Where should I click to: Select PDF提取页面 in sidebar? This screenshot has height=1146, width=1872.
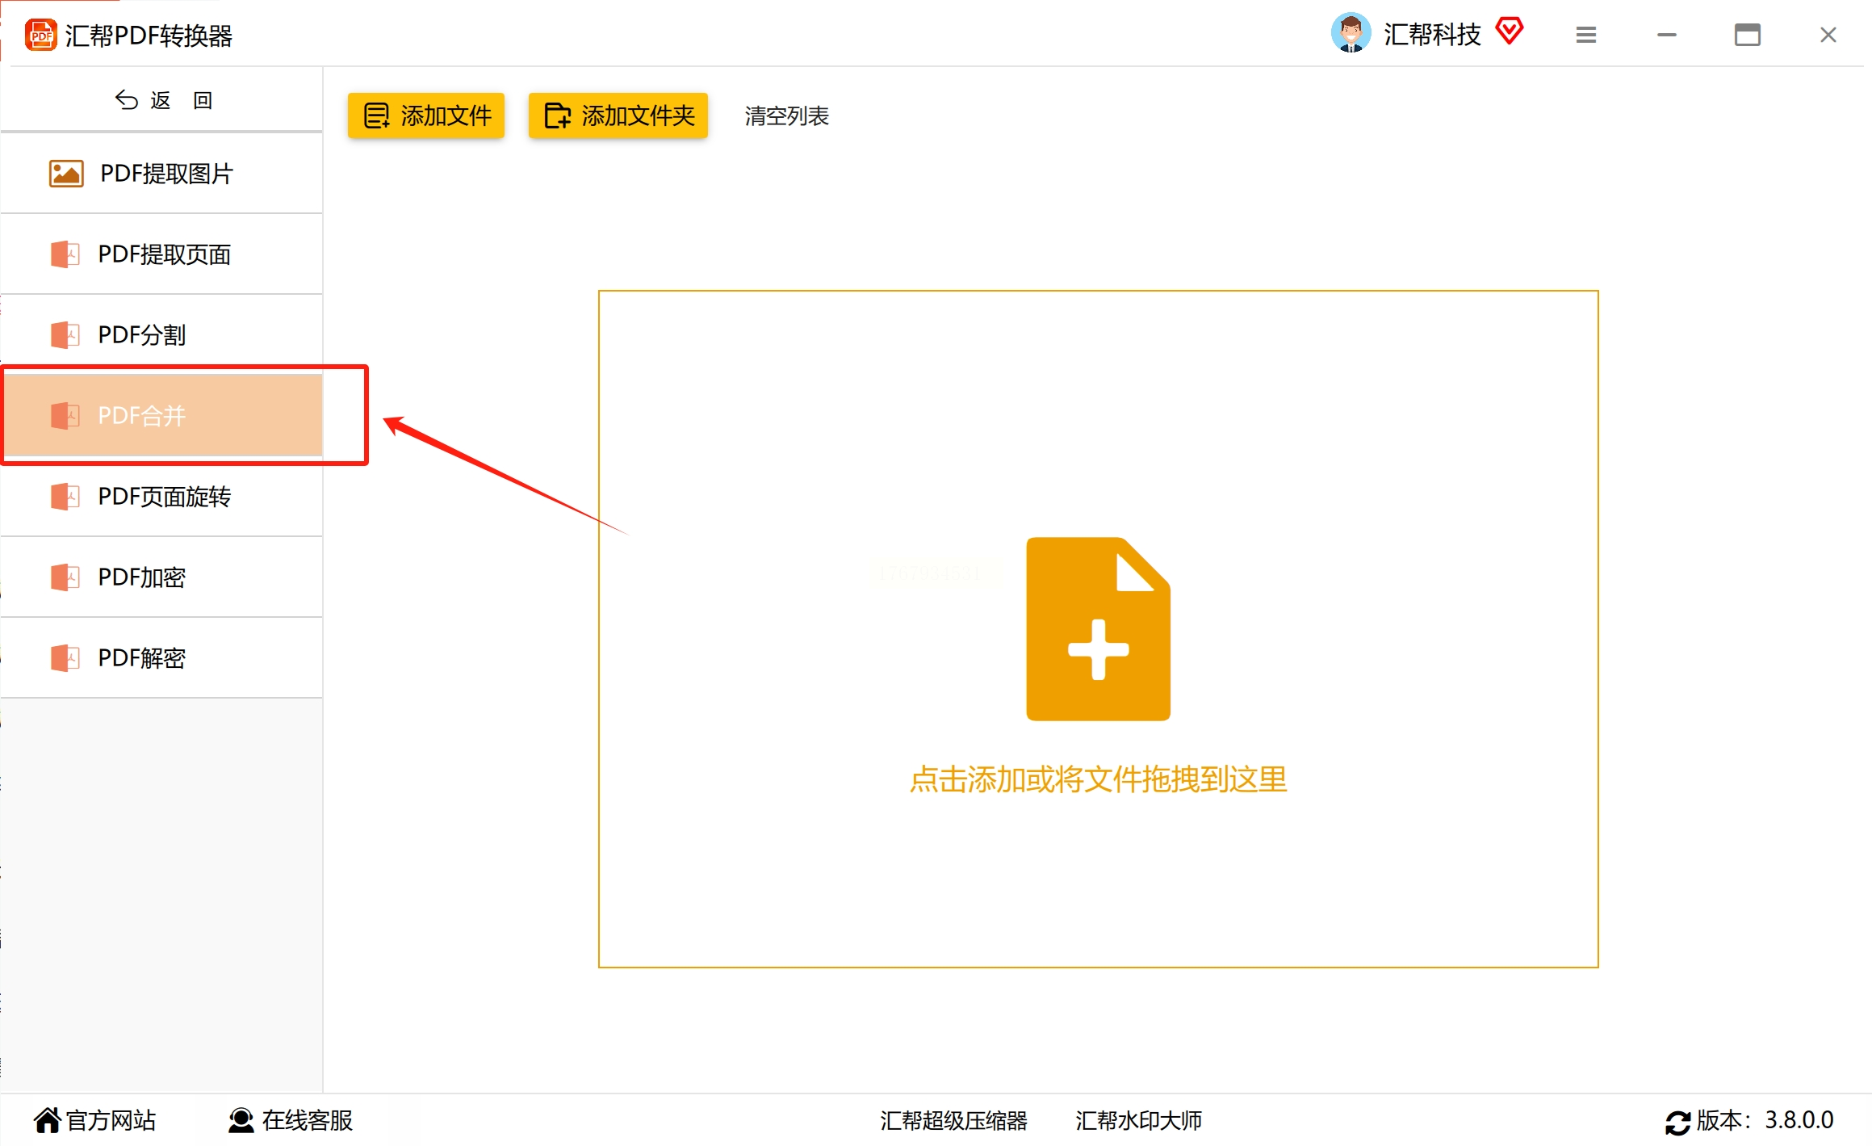click(164, 254)
